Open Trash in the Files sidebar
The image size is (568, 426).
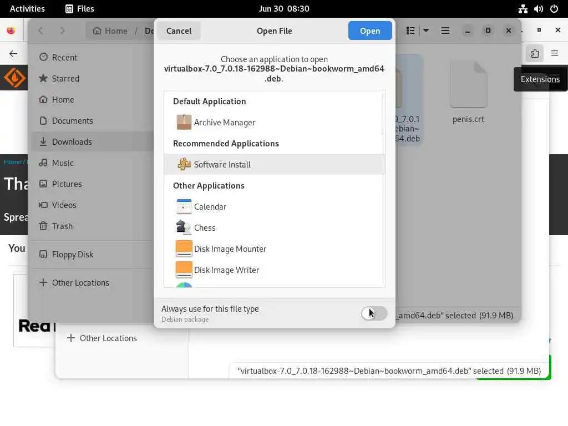(x=93, y=226)
